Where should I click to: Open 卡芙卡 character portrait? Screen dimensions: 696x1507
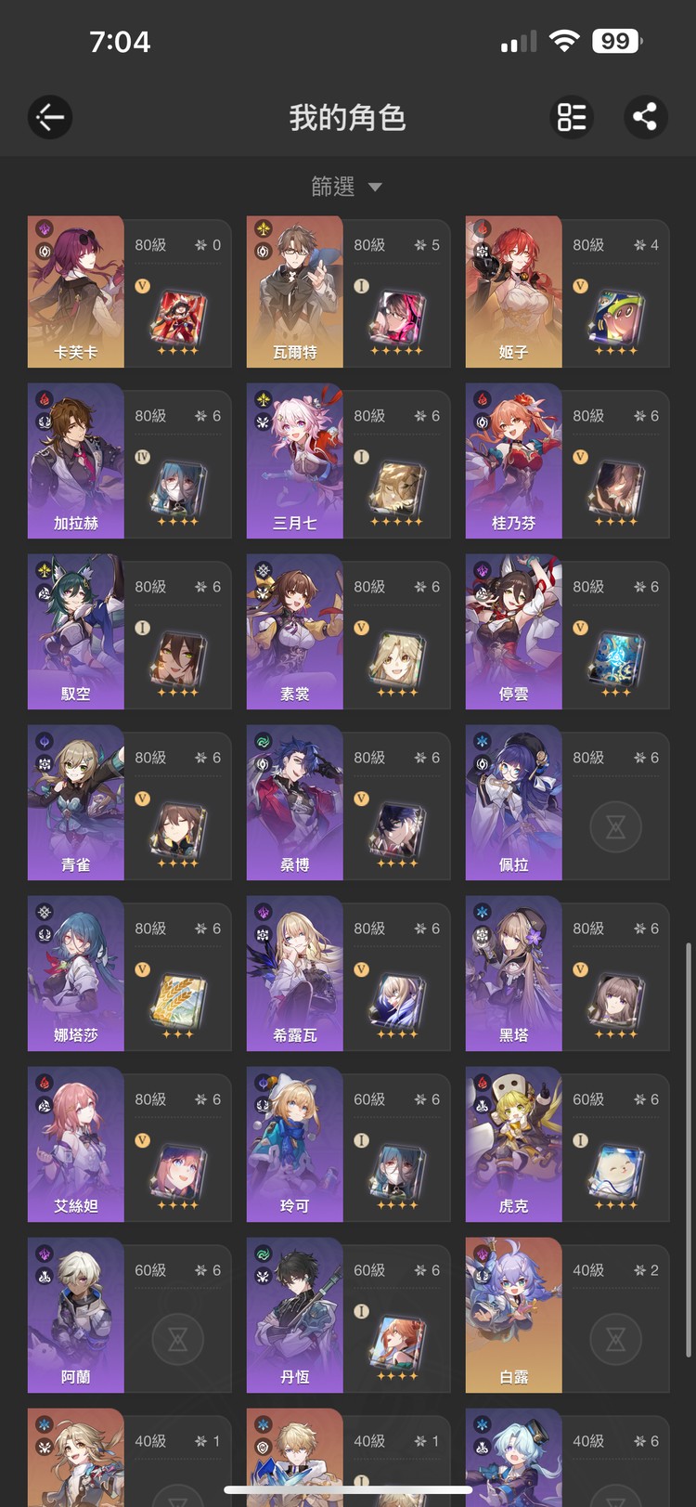(x=76, y=292)
